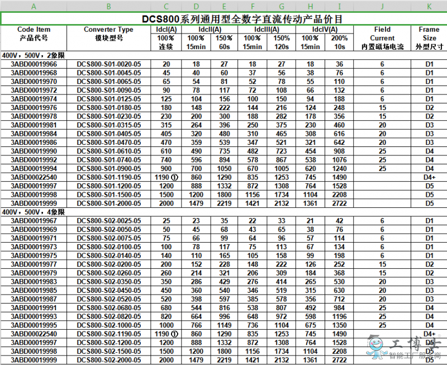This screenshot has width=447, height=365.
Task: Select IdcI value 315 in DCS800-S01-0315-05 row
Action: (x=166, y=125)
